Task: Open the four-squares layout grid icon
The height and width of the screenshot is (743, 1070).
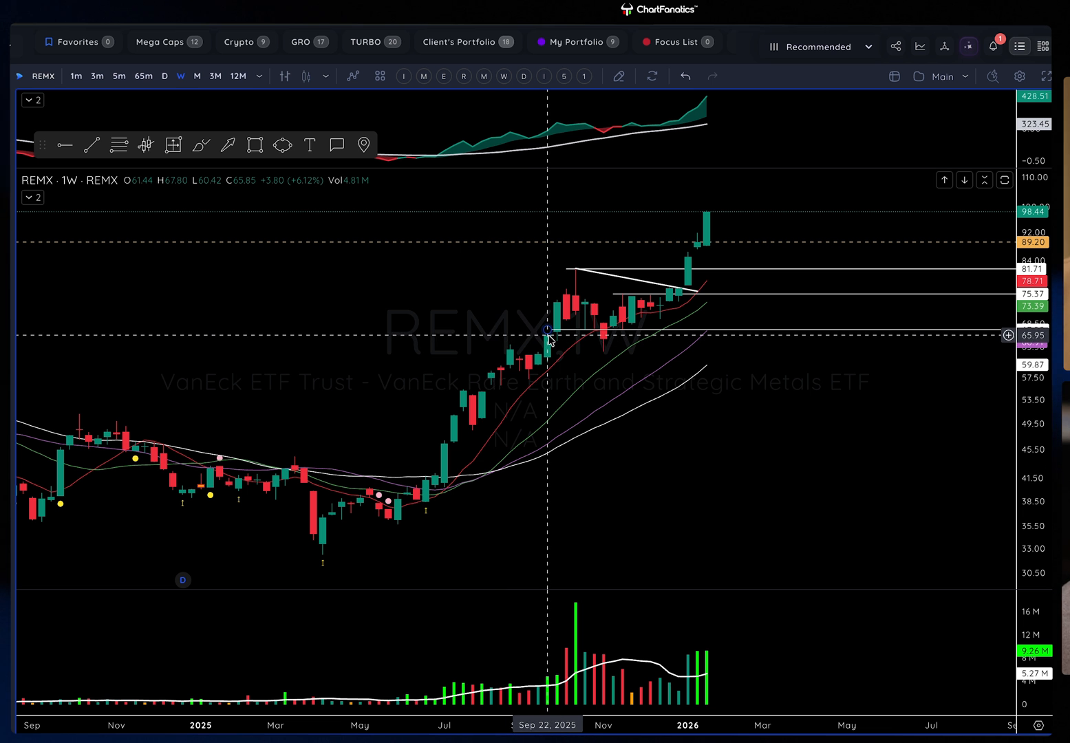Action: click(380, 76)
